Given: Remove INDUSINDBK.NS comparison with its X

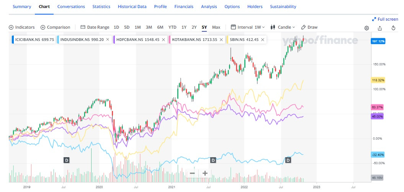Looking at the screenshot, I should pyautogui.click(x=108, y=40).
